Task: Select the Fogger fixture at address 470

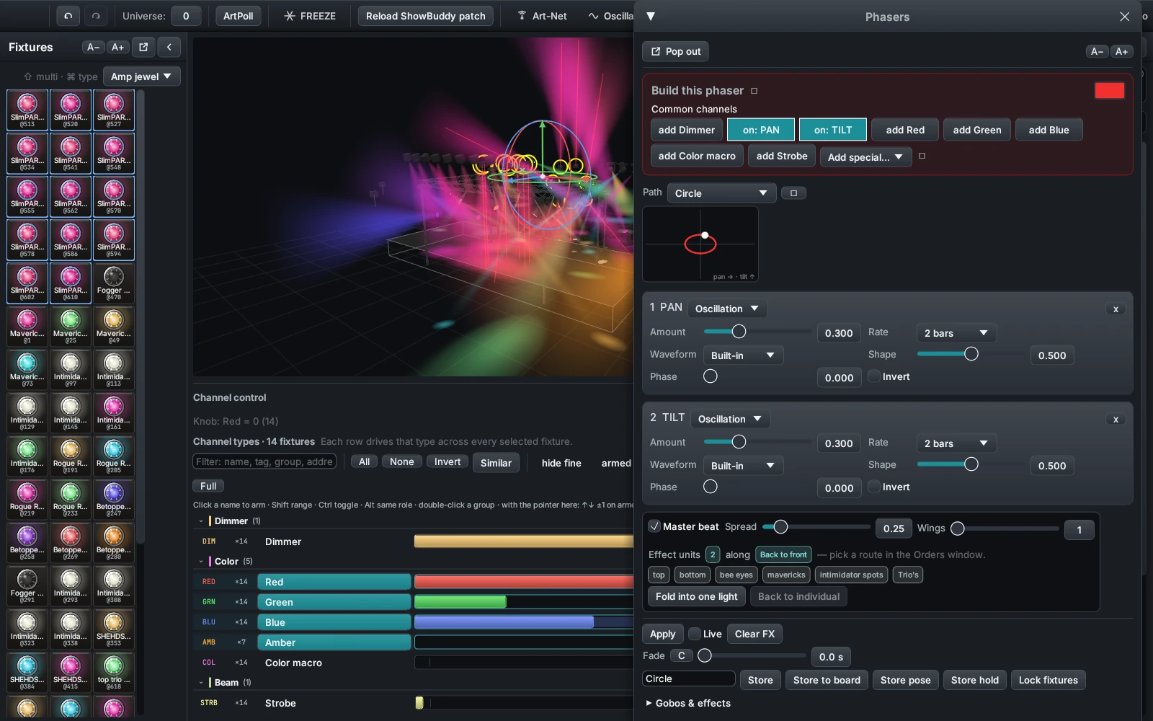Action: (x=114, y=283)
